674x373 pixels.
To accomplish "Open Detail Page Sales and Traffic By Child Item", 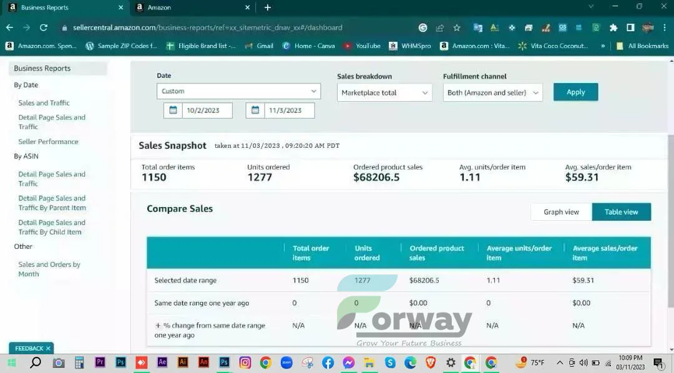I will (52, 227).
